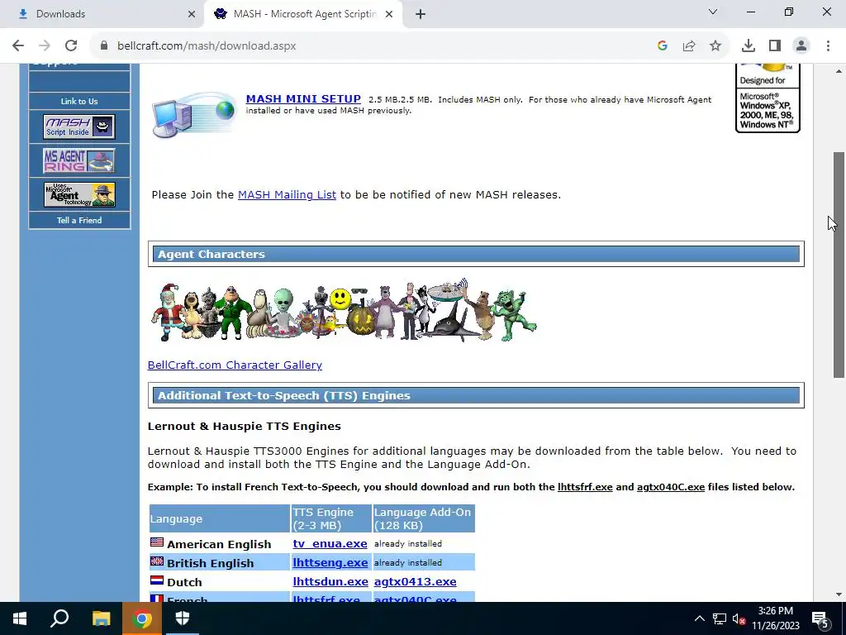View site information via padlock icon
The height and width of the screenshot is (635, 846).
click(104, 46)
